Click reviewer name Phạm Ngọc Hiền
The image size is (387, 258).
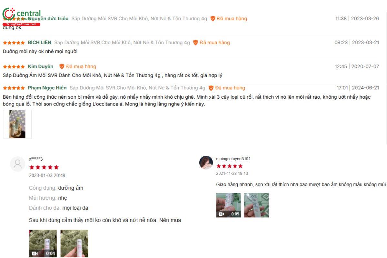47,88
